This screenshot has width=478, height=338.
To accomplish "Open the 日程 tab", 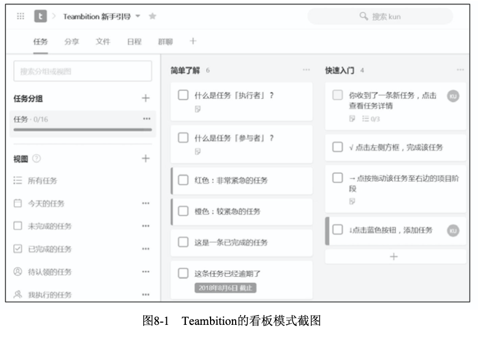I will pyautogui.click(x=134, y=42).
